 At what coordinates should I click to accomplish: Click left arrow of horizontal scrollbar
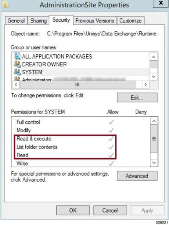pos(16,85)
